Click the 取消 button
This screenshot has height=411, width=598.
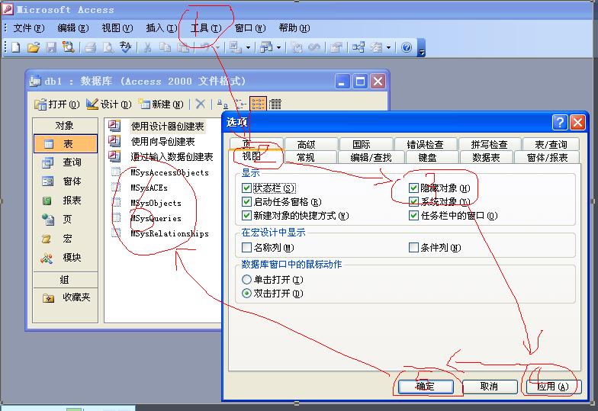490,387
